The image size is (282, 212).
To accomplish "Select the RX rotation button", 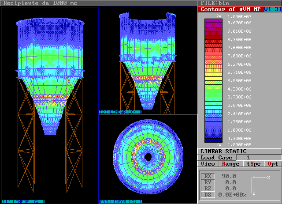I will (x=208, y=176).
